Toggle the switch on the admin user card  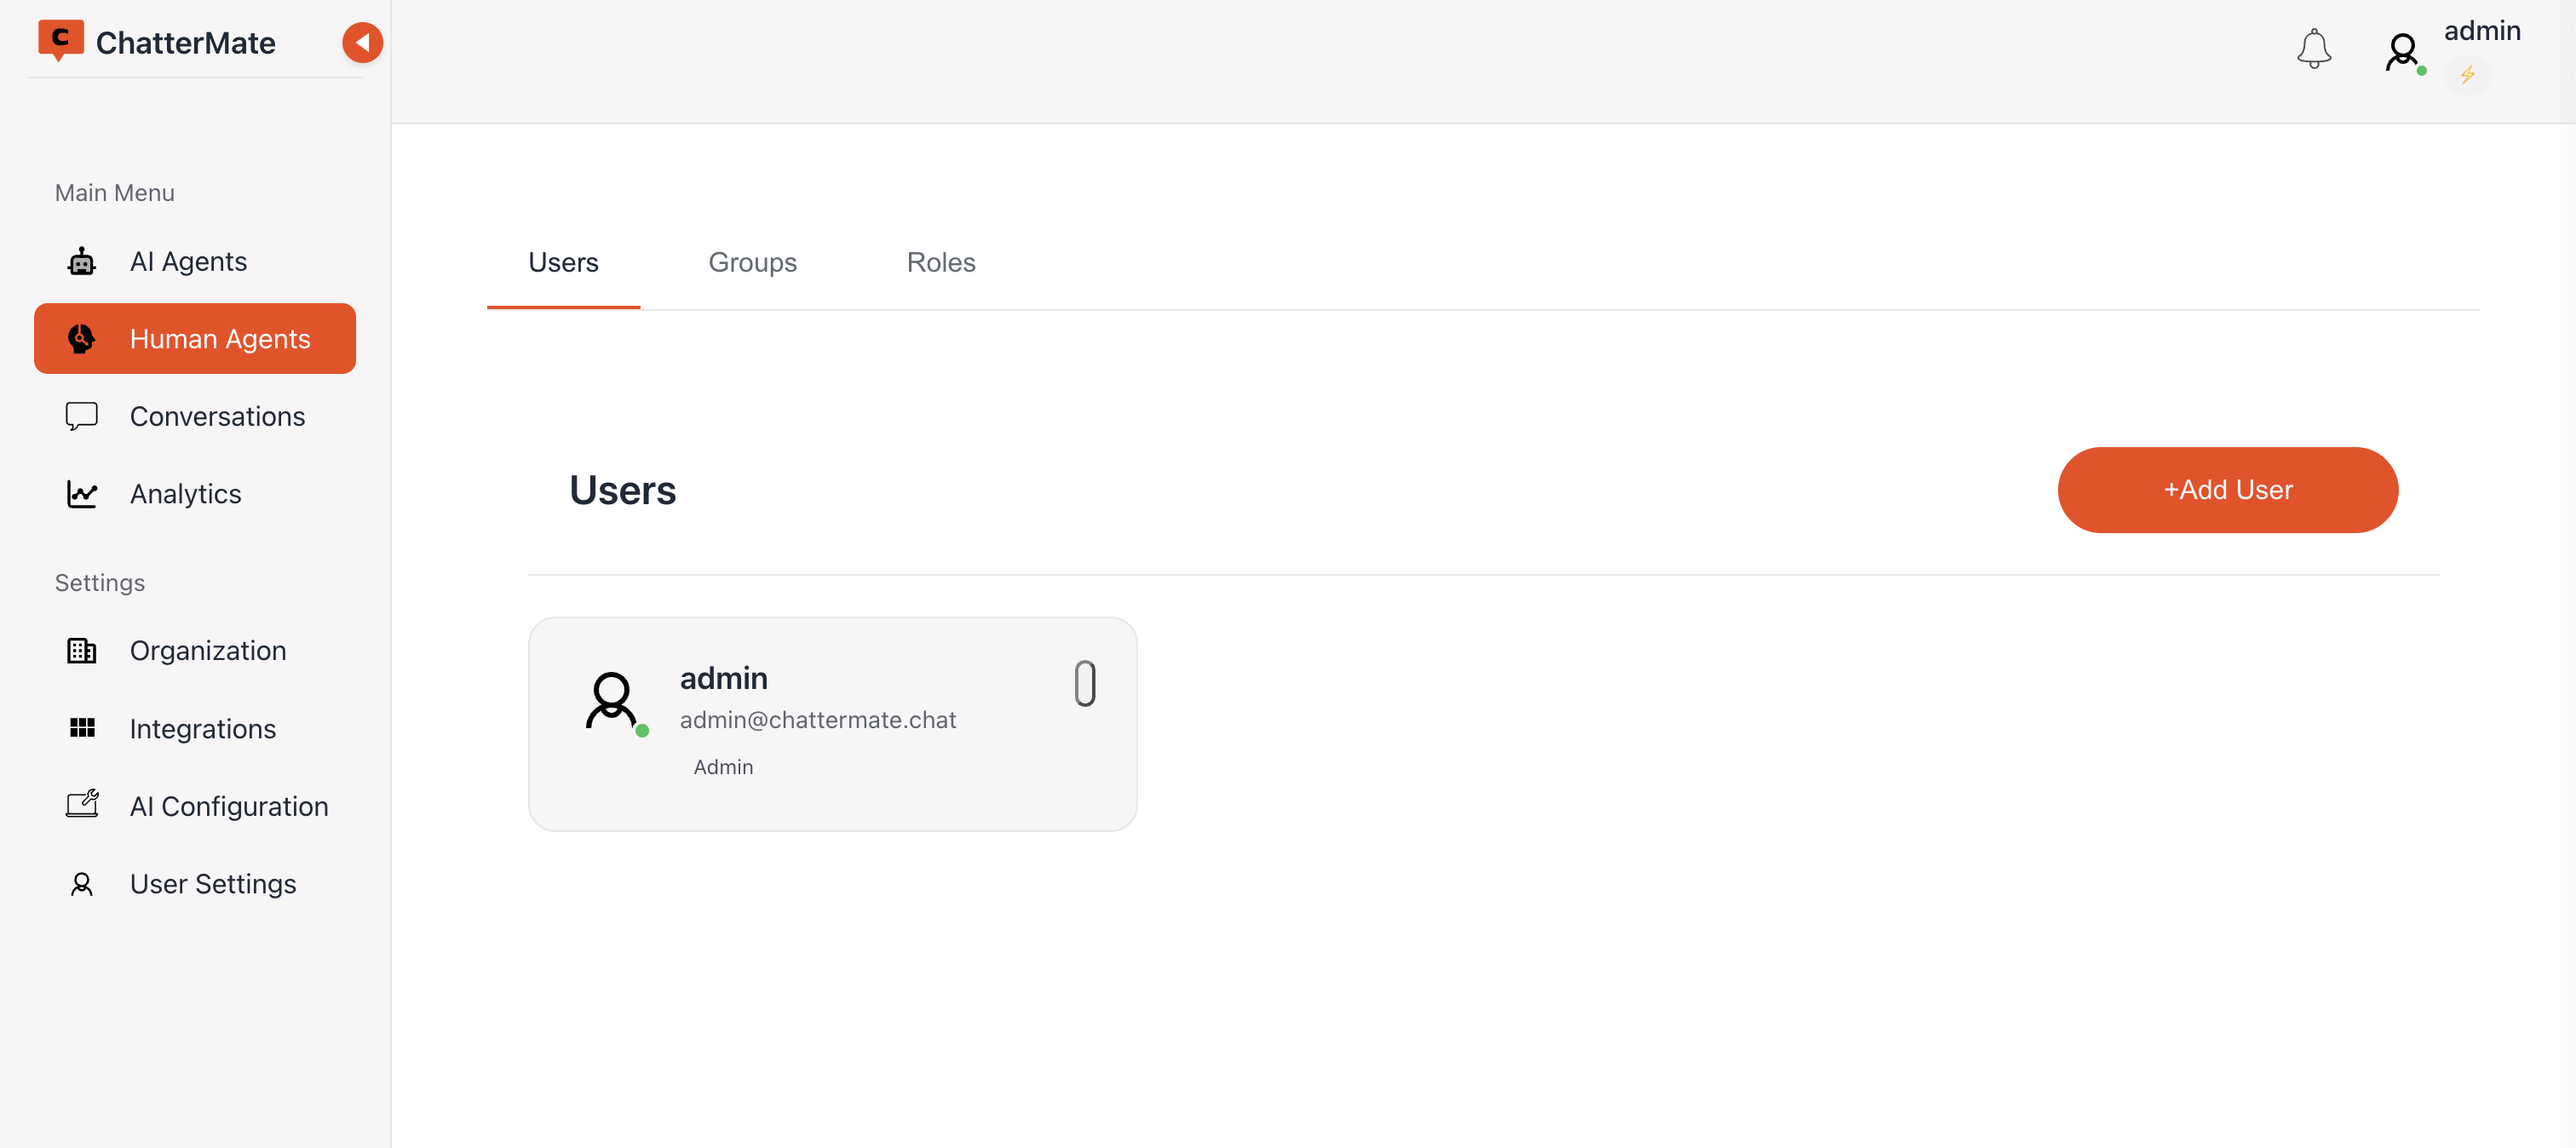click(1085, 684)
